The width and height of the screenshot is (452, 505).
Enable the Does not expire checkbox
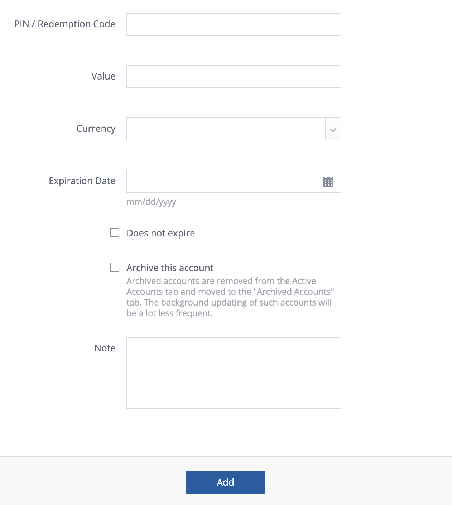115,232
